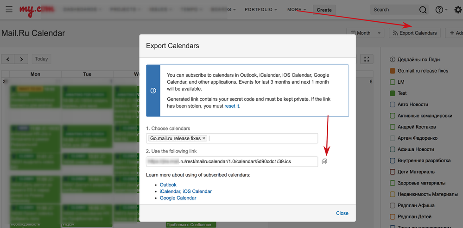Viewport: 463px width, 228px height.
Task: Go to previous month with left arrow
Action: pos(8,59)
